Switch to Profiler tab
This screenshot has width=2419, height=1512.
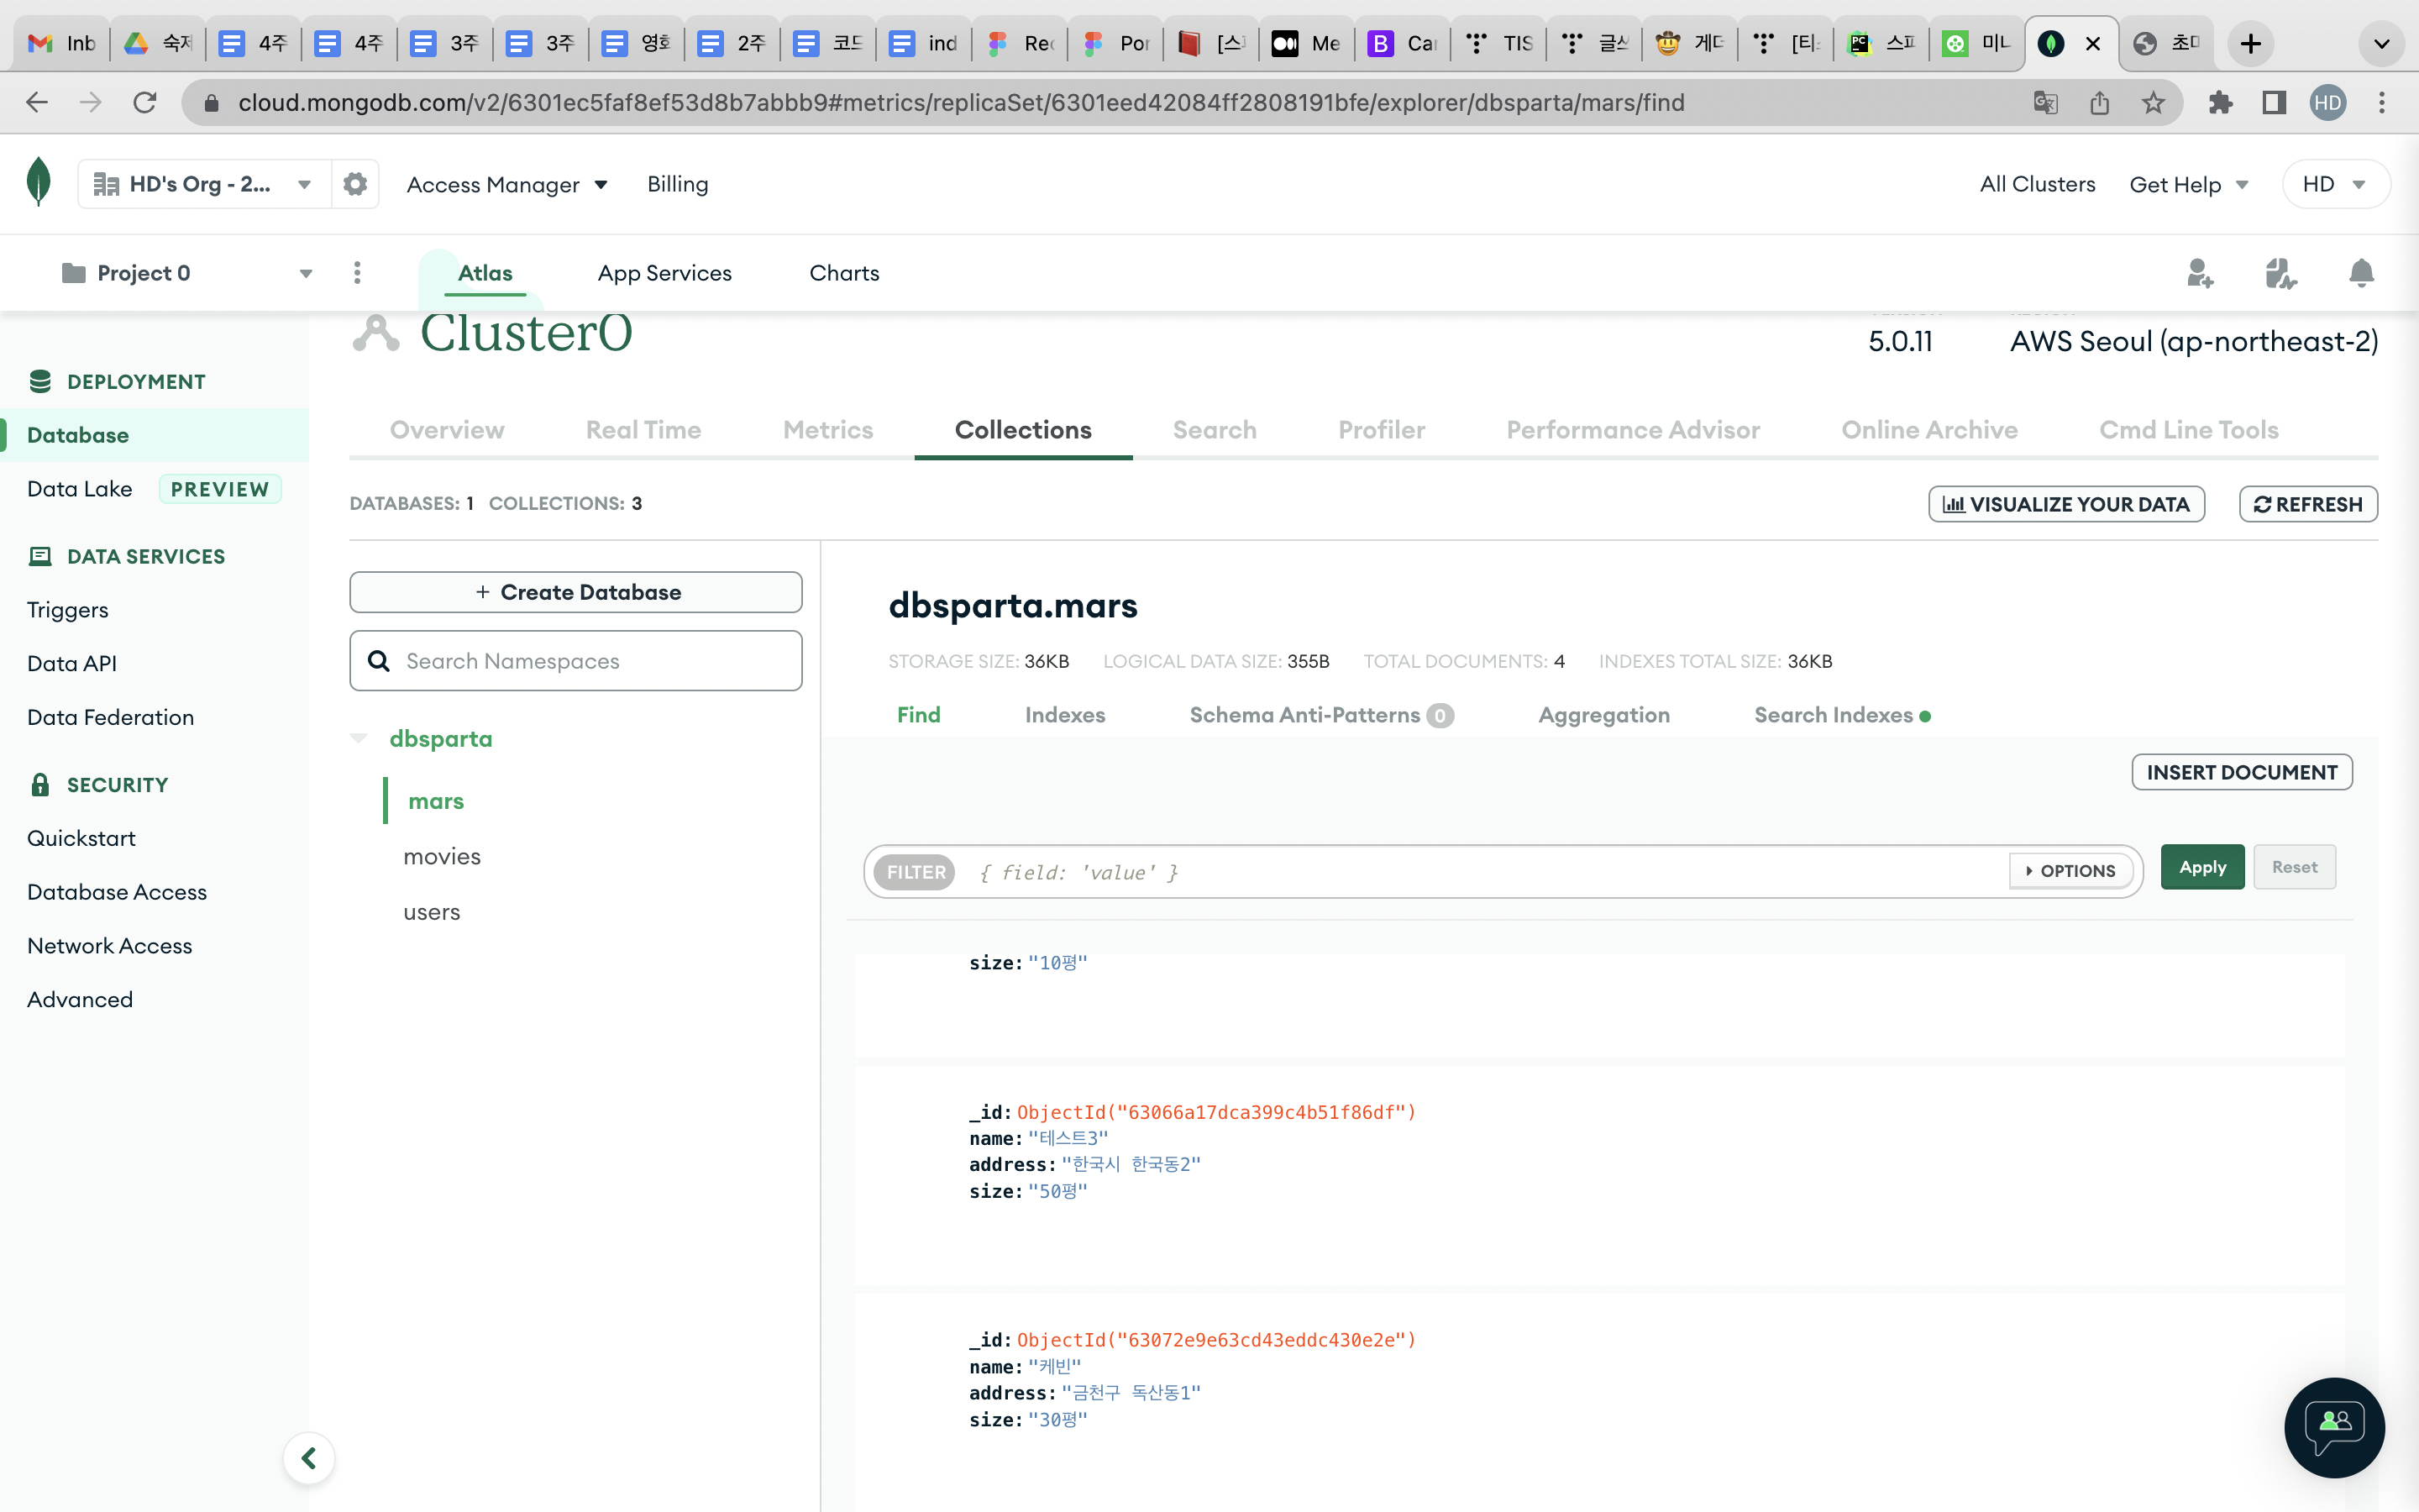[x=1382, y=430]
